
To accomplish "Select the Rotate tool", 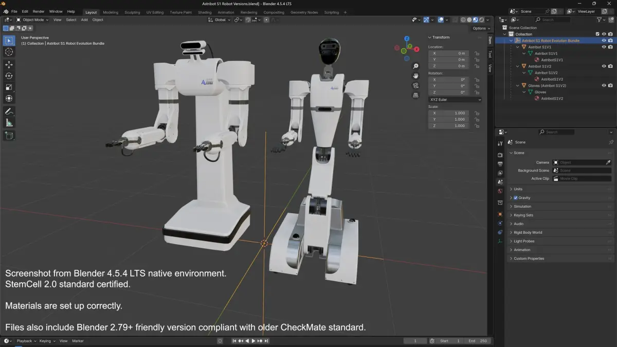I will pos(9,76).
